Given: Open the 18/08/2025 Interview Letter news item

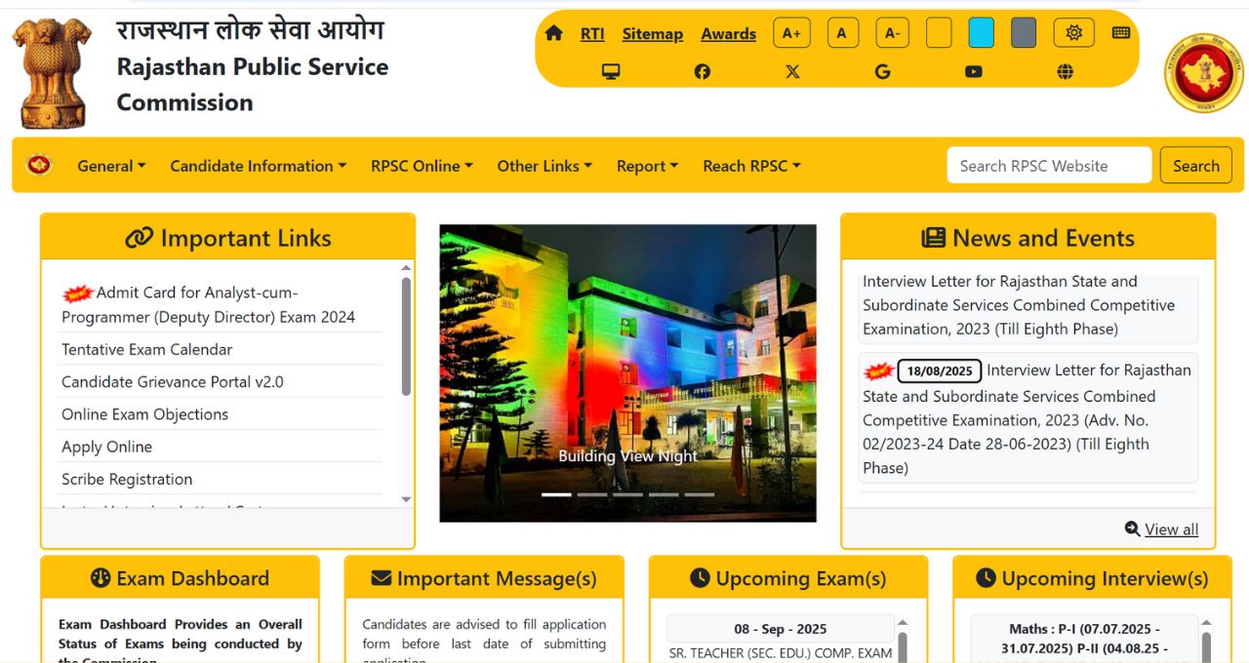Looking at the screenshot, I should [1028, 418].
